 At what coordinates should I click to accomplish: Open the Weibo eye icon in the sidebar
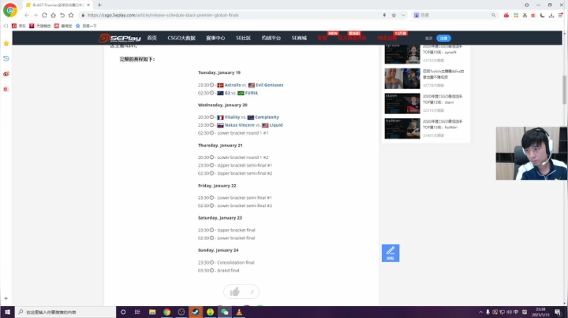tap(6, 74)
